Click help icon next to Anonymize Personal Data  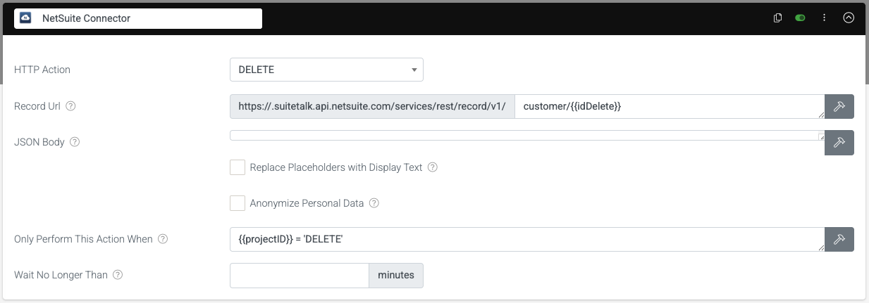click(x=374, y=203)
